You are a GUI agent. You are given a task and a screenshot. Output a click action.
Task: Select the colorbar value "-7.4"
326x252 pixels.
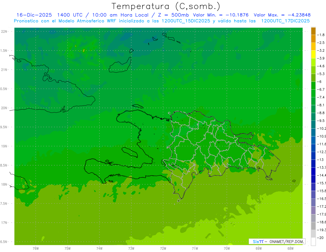[321, 97]
